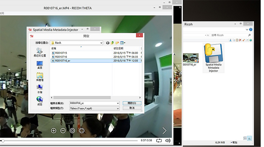Click the horizontal scrollbar in file list
This screenshot has width=264, height=147.
click(82, 97)
